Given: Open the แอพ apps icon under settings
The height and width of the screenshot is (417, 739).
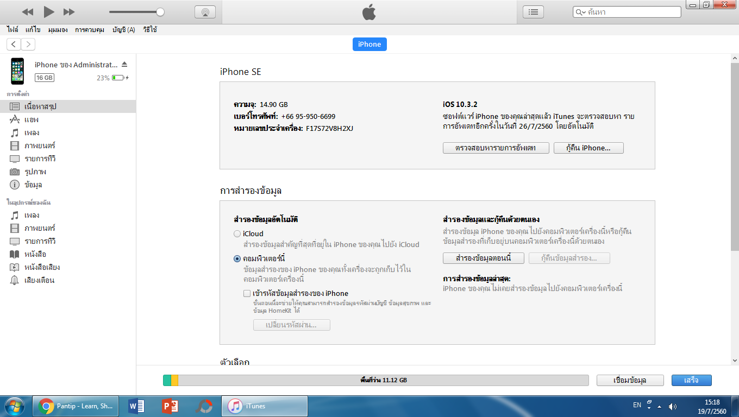Looking at the screenshot, I should pyautogui.click(x=15, y=119).
